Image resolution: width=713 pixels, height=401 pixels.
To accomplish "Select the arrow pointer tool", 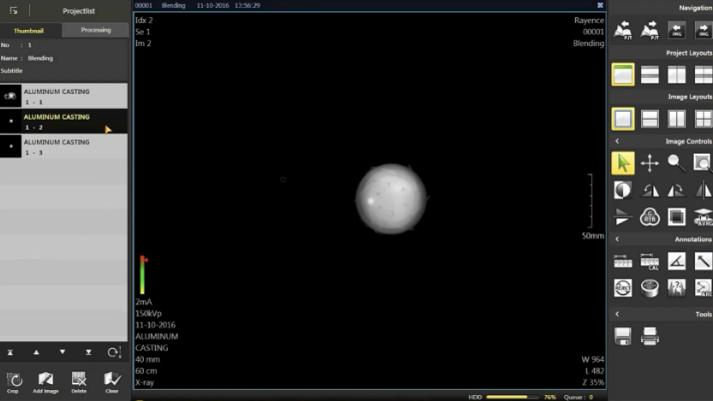I will pyautogui.click(x=623, y=163).
